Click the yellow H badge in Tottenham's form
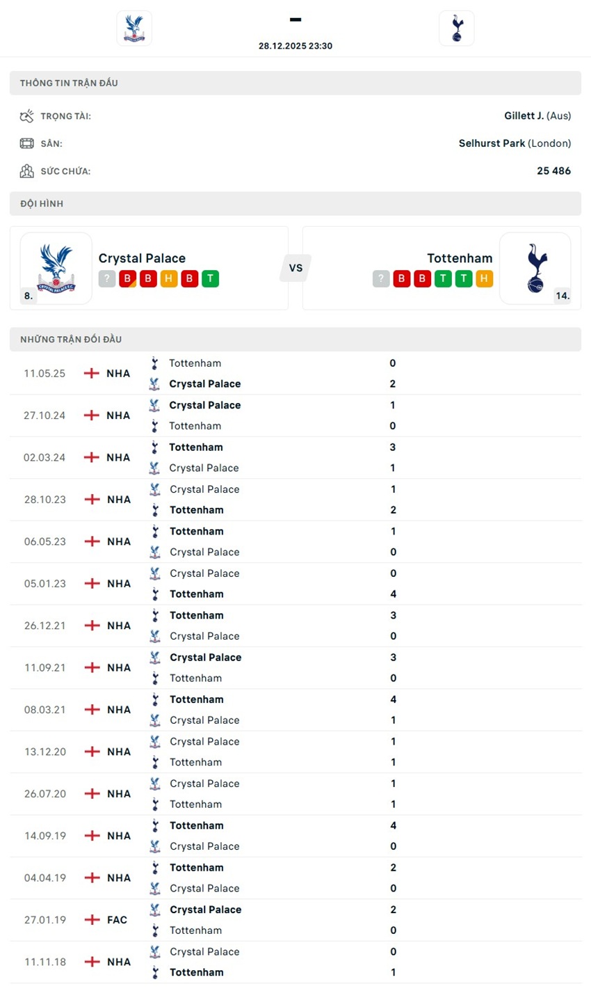Image resolution: width=591 pixels, height=991 pixels. pyautogui.click(x=485, y=278)
